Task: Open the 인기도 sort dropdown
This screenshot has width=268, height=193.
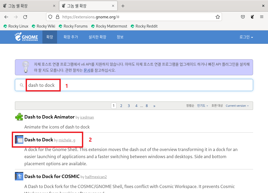Action: [203, 106]
